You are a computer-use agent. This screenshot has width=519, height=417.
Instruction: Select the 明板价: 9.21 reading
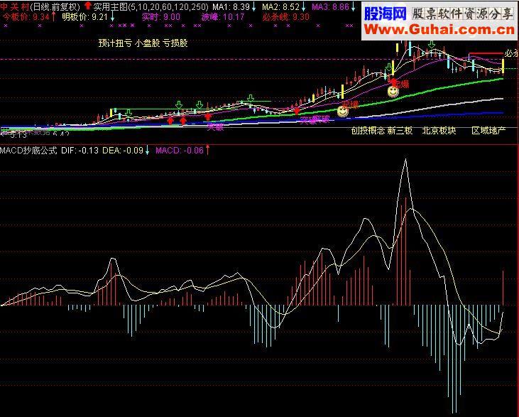(x=85, y=16)
